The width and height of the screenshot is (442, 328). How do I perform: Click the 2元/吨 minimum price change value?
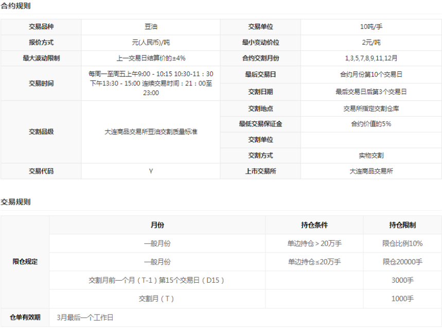pos(370,43)
